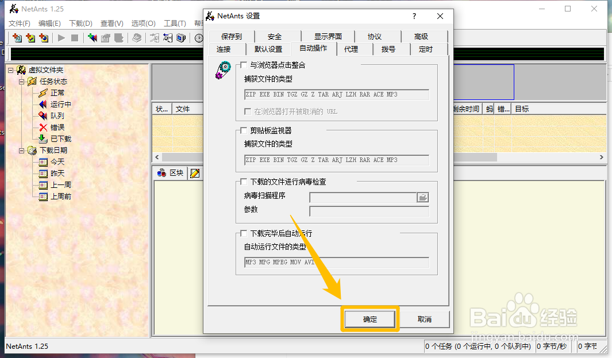Open the 定时 tab
Screen dimensions: 612x358
pyautogui.click(x=425, y=49)
